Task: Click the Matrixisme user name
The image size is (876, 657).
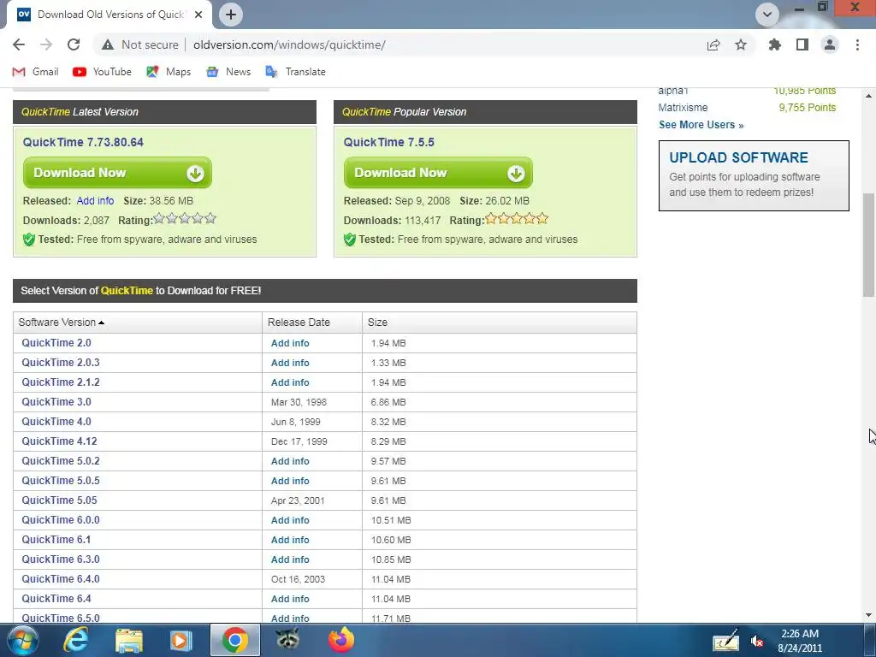Action: coord(683,107)
